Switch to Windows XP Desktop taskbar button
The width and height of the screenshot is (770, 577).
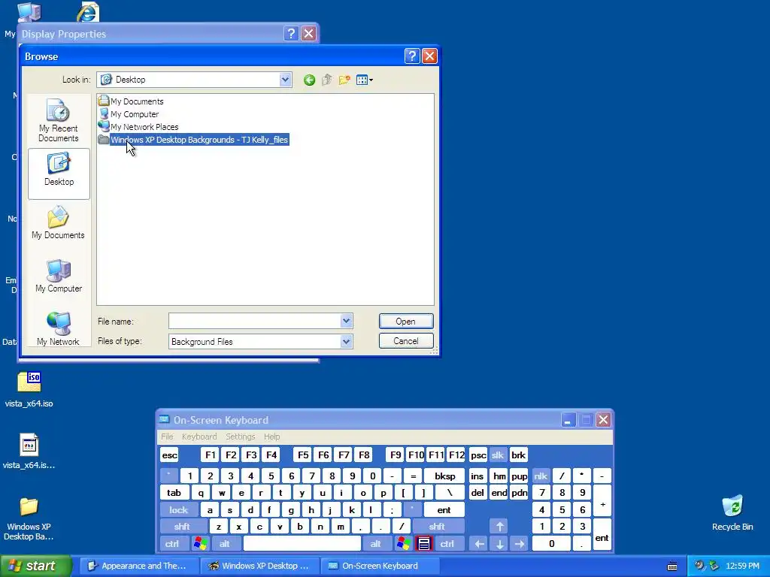tap(259, 566)
